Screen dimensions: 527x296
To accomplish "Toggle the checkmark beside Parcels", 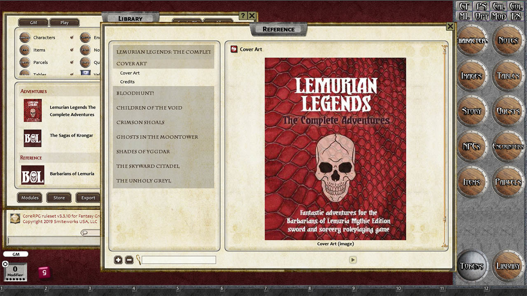I will coord(71,62).
